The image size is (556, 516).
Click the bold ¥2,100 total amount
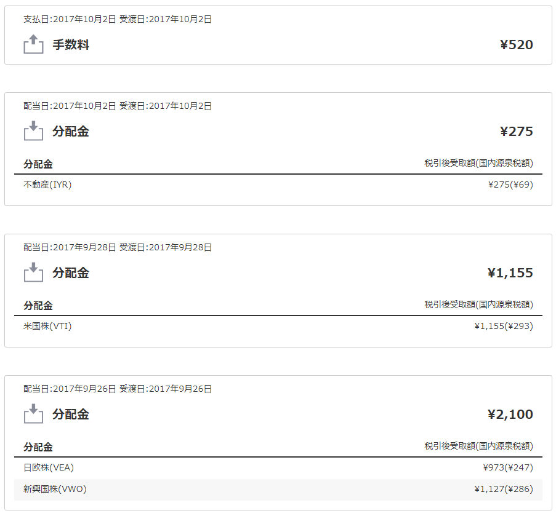(x=510, y=415)
